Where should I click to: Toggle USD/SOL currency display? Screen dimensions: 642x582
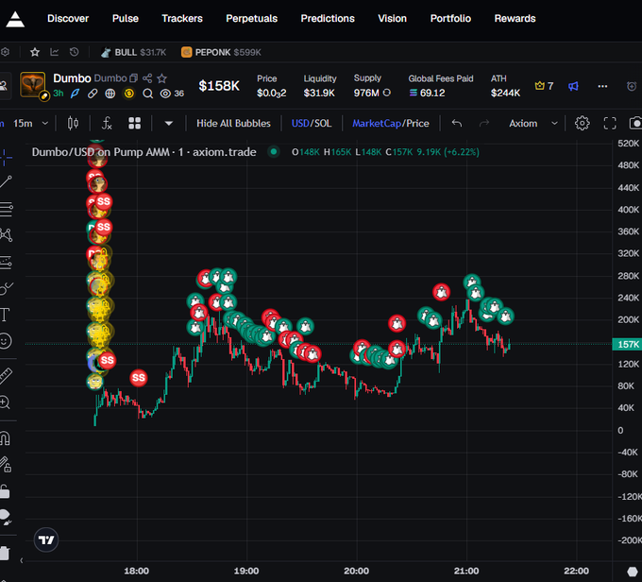(312, 124)
